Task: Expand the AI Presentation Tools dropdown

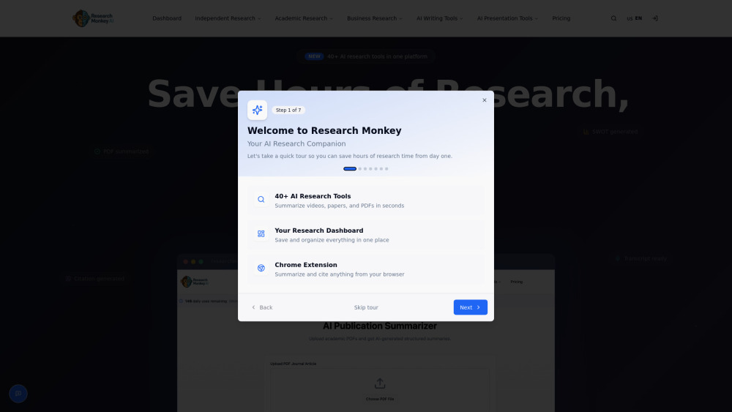Action: coord(507,18)
